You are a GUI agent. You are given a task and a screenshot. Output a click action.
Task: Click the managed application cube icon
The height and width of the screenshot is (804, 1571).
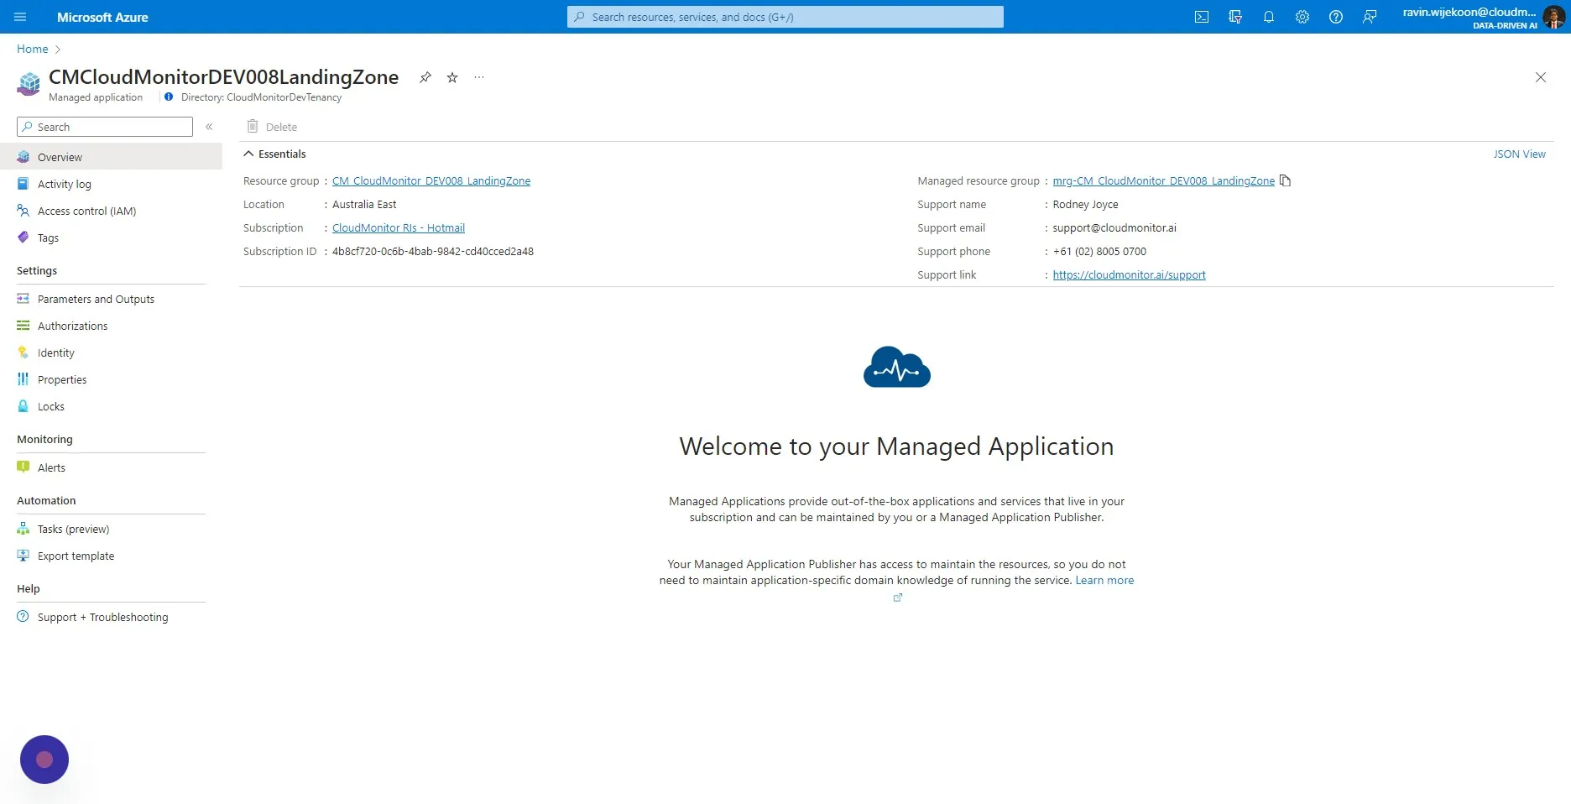click(29, 83)
